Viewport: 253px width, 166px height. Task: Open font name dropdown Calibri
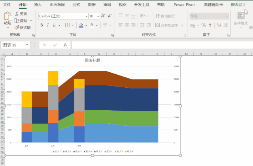coord(86,16)
